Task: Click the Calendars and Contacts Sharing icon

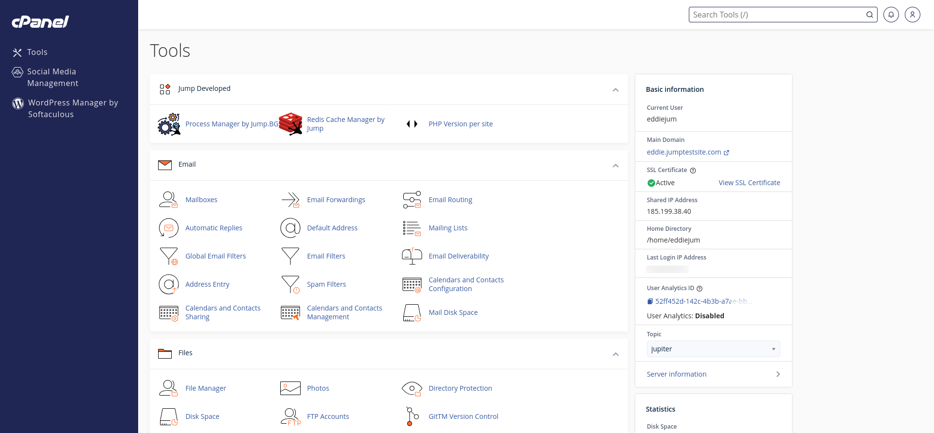Action: [169, 312]
